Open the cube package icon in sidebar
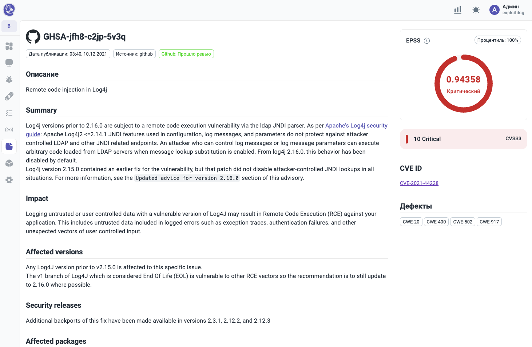Viewport: 532px width, 347px height. click(x=9, y=163)
